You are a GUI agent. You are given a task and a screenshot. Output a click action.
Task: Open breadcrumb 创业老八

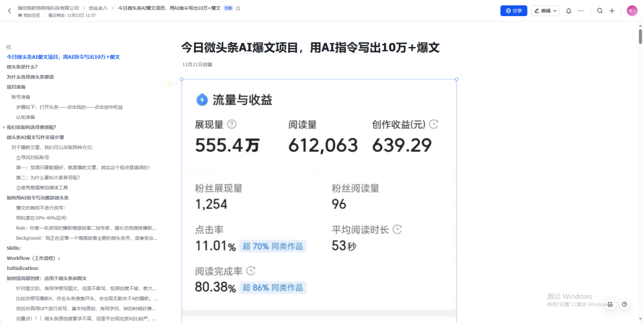pyautogui.click(x=98, y=8)
